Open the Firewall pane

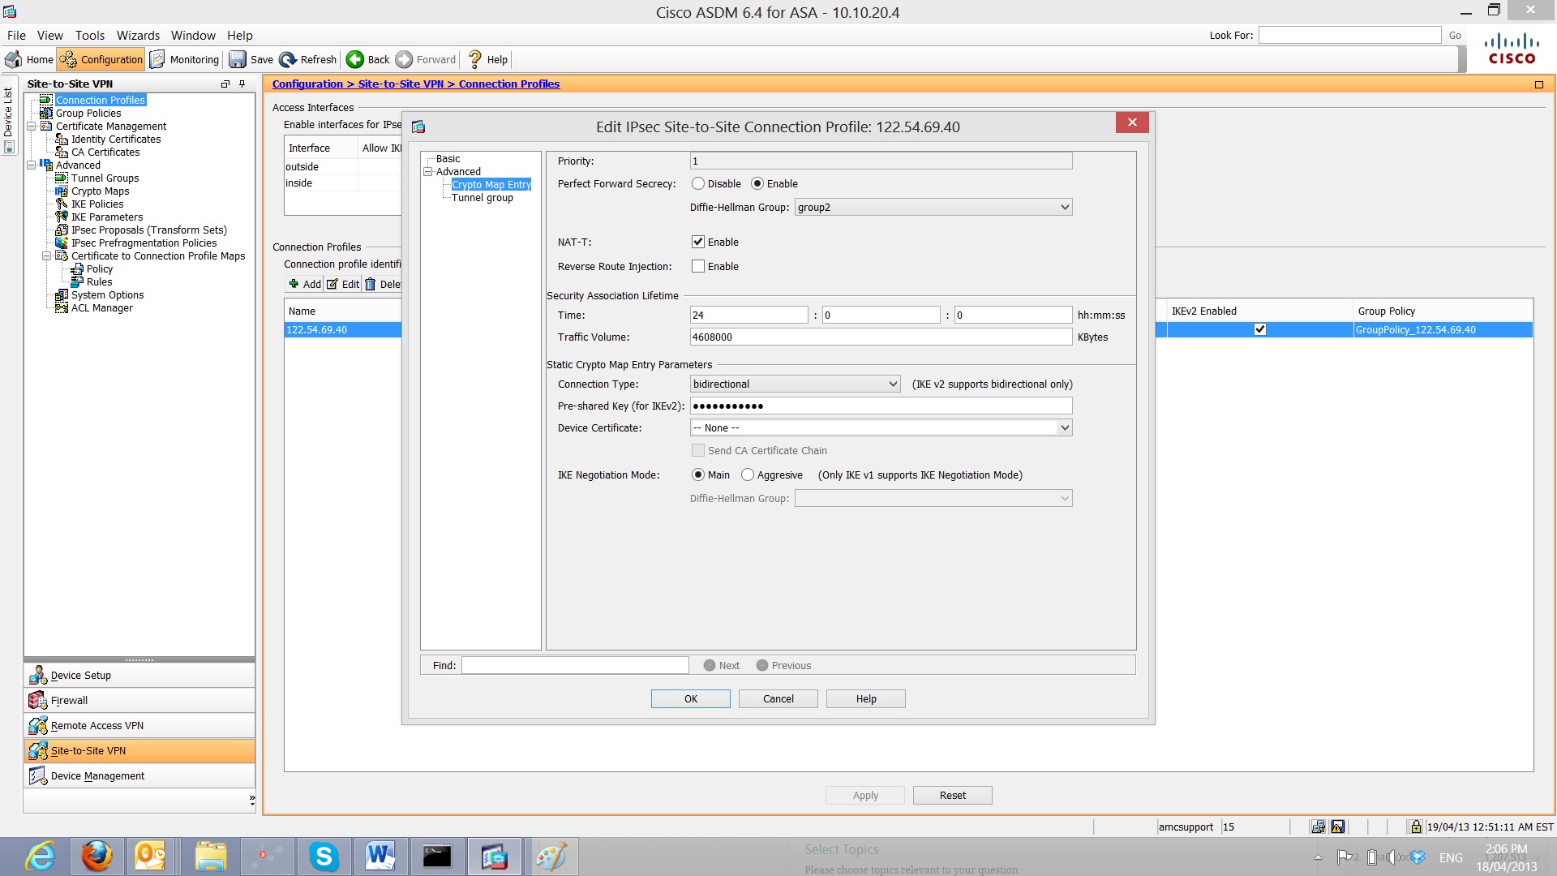[139, 700]
